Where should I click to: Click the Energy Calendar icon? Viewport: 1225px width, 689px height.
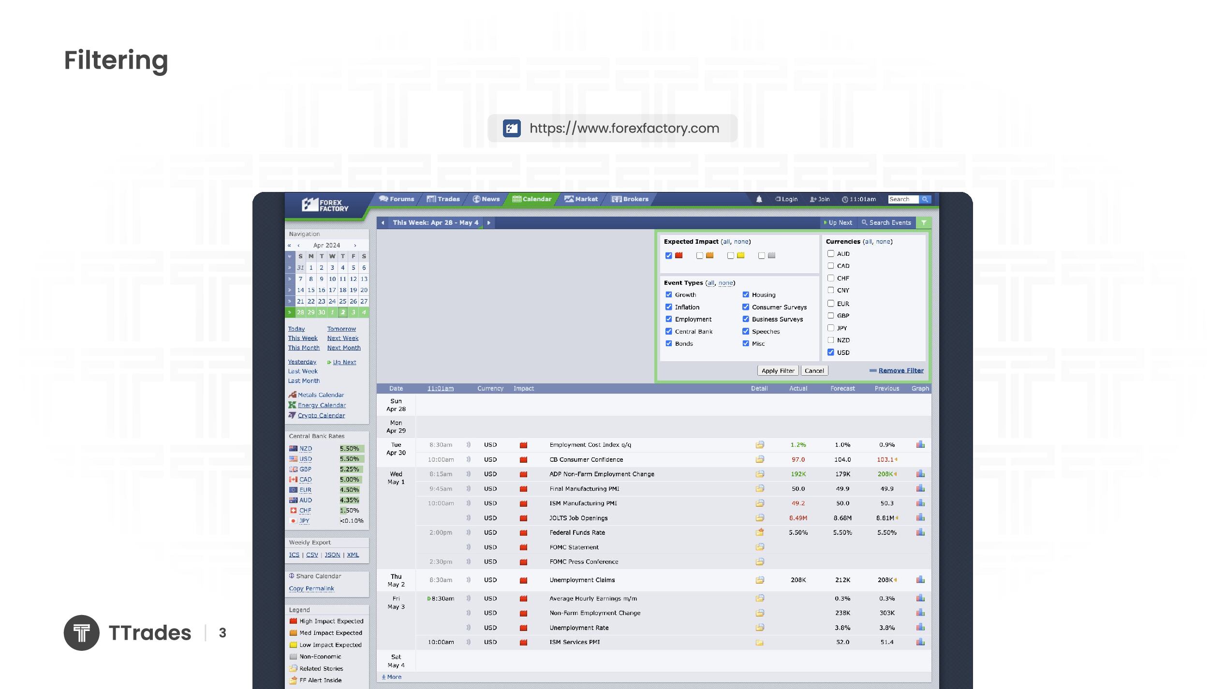coord(292,405)
